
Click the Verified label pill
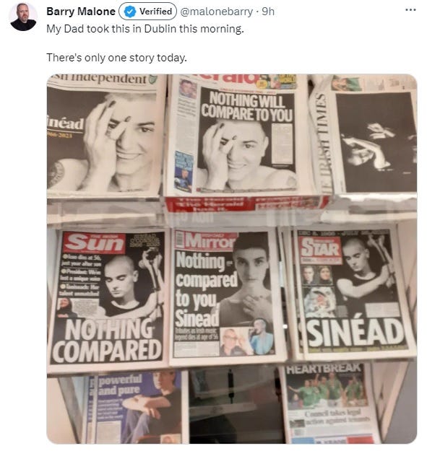(x=147, y=12)
